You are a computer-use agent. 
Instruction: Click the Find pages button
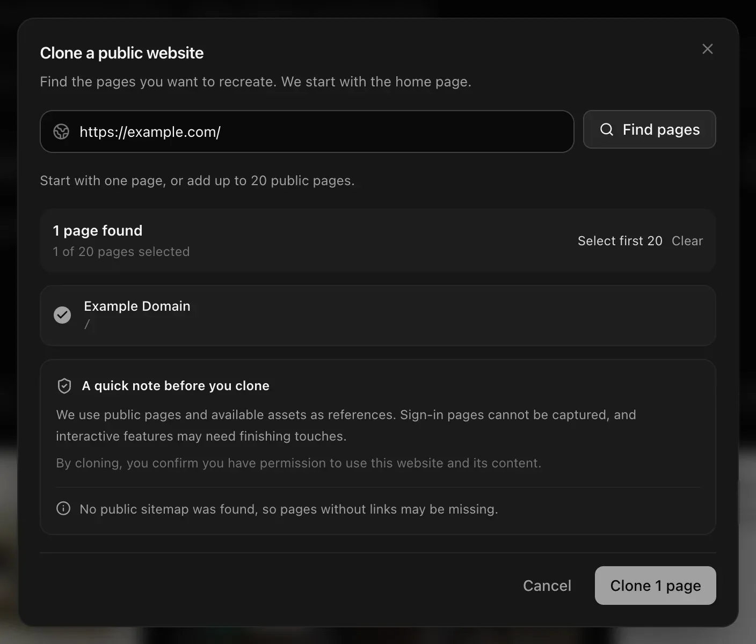pos(649,129)
